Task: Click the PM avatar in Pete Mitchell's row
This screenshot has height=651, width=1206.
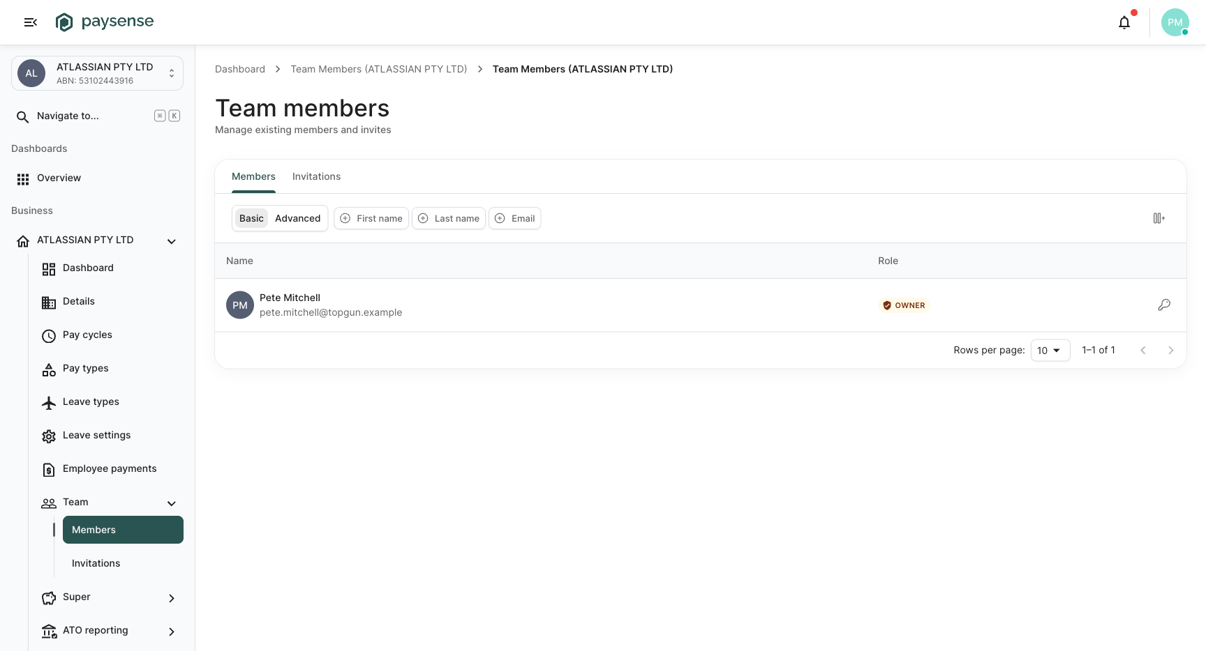Action: [x=240, y=305]
